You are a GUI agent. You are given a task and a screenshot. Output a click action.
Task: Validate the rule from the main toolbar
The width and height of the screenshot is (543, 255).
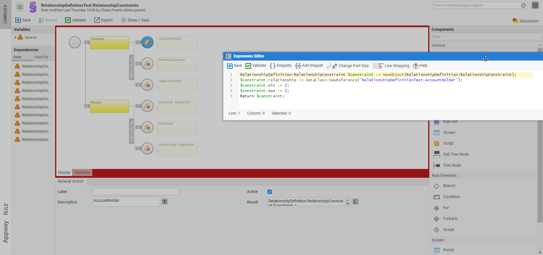pos(76,20)
